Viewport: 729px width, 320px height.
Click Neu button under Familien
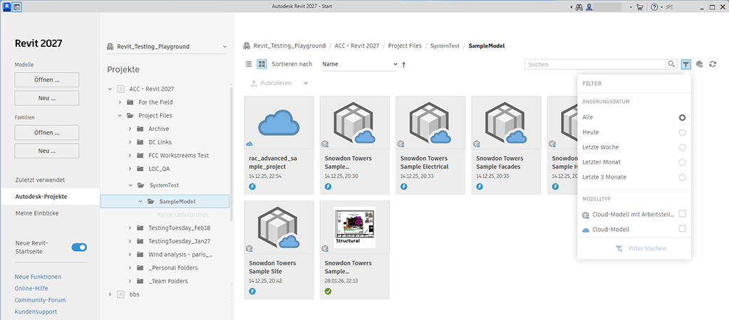[47, 151]
